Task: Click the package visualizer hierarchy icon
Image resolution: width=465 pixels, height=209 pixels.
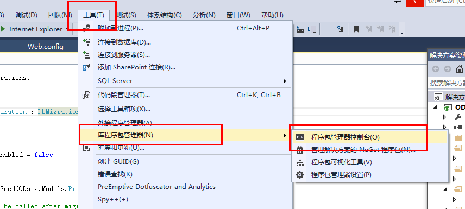Action: click(300, 162)
